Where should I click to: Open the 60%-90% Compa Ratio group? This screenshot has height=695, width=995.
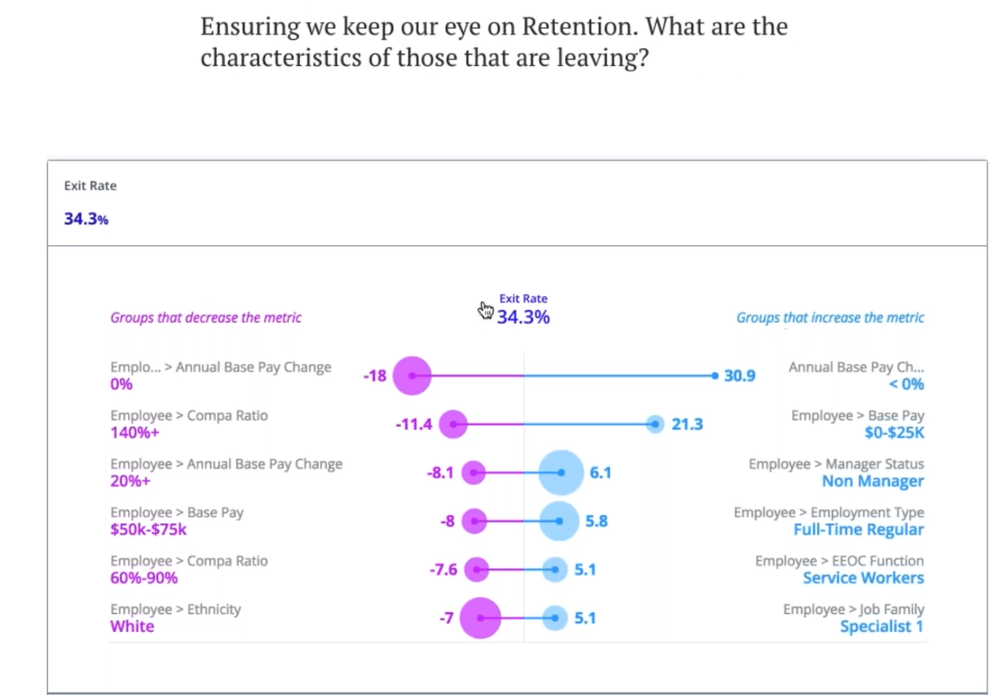144,578
